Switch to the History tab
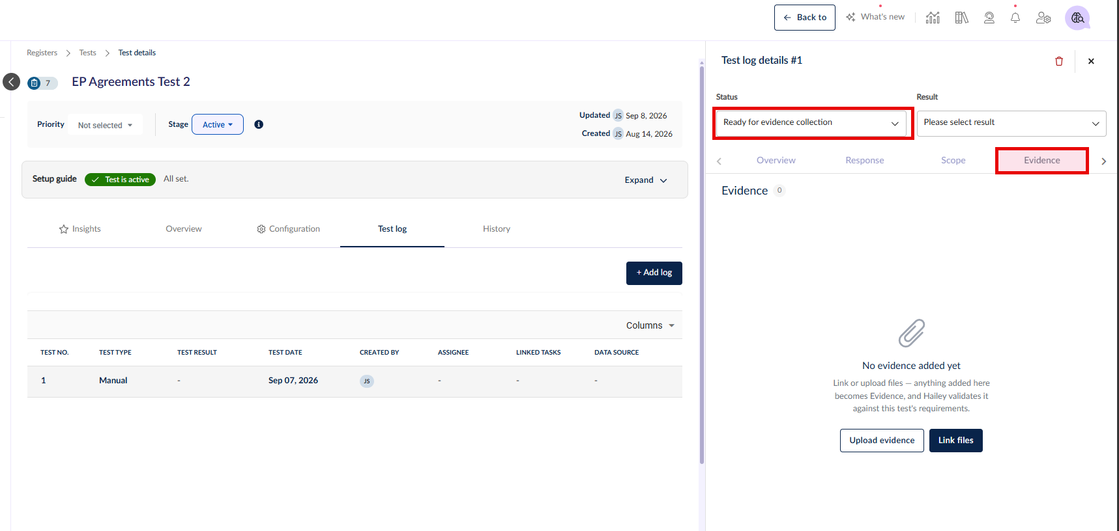 497,229
